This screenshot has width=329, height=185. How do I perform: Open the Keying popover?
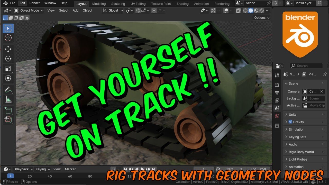(42, 169)
